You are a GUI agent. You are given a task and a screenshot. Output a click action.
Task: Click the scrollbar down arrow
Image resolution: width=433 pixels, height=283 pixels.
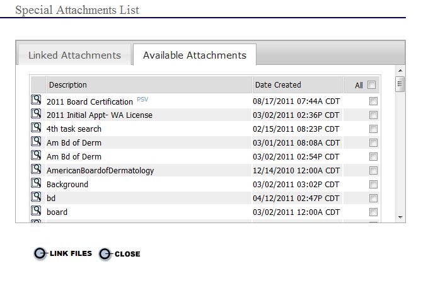click(400, 217)
